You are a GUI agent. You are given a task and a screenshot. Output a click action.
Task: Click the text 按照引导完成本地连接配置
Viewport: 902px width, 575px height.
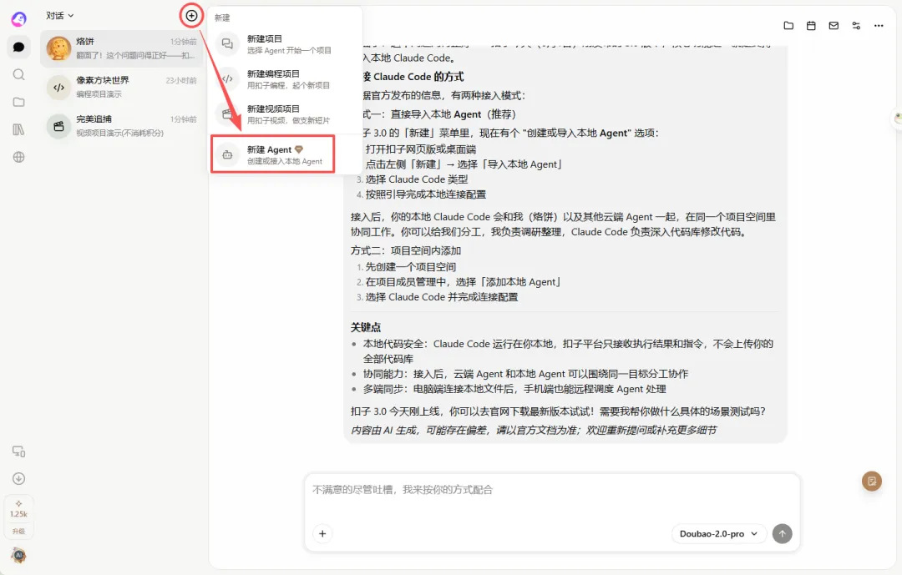(x=426, y=194)
